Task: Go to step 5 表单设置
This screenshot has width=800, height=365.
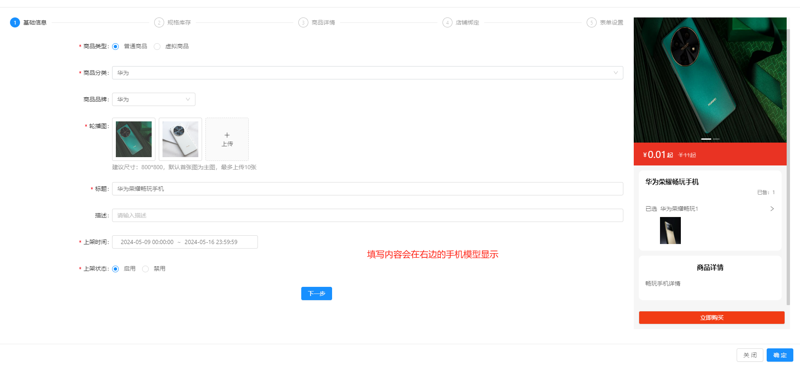Action: [605, 22]
